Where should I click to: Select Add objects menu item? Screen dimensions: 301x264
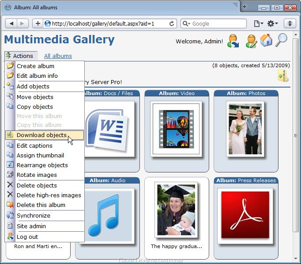pos(45,87)
